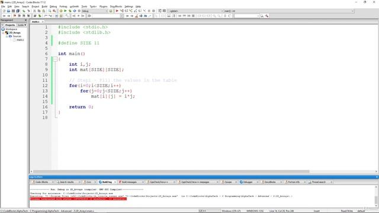Collapse the Sources folder tree node

pyautogui.click(x=7, y=36)
